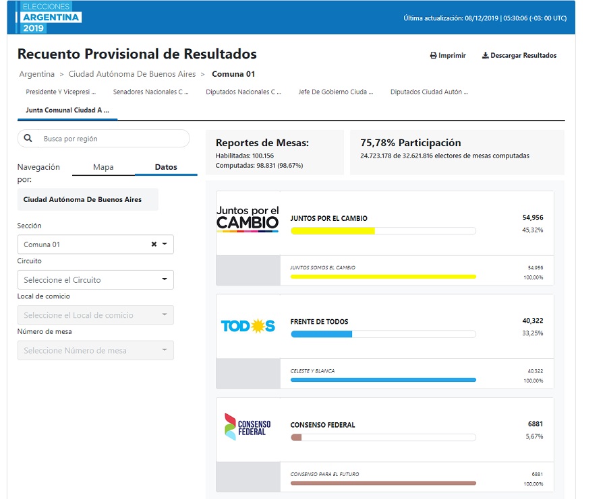
Task: Click the Recuento Provisional de Resultados title
Action: pyautogui.click(x=137, y=54)
